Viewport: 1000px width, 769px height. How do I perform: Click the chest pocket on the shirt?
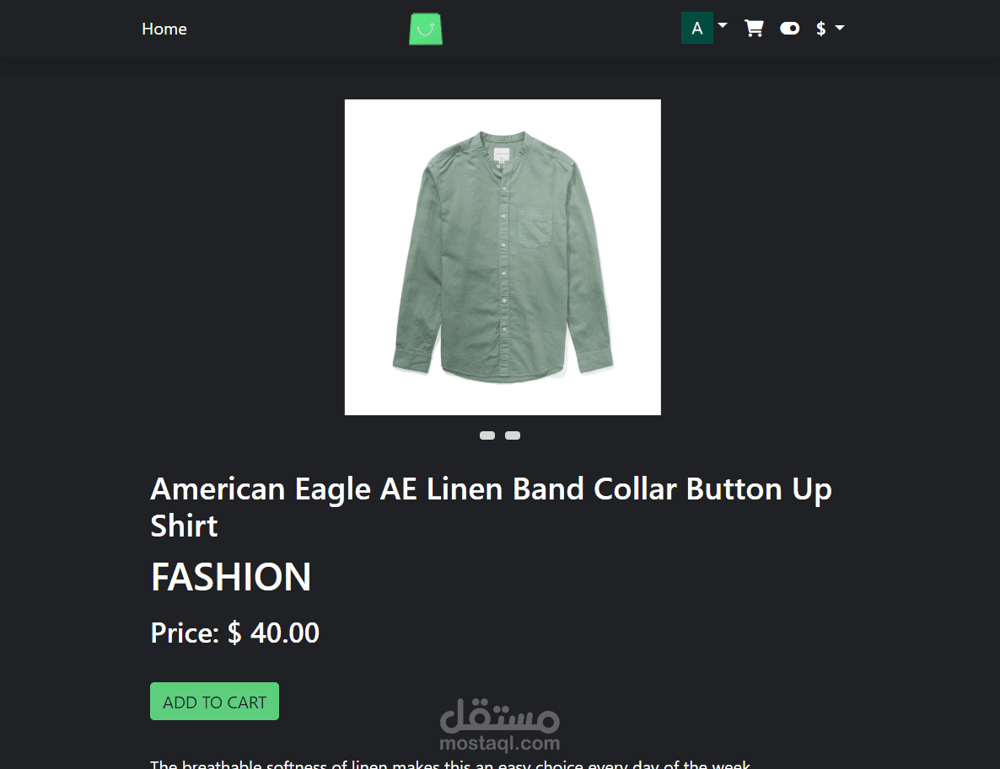pyautogui.click(x=535, y=227)
